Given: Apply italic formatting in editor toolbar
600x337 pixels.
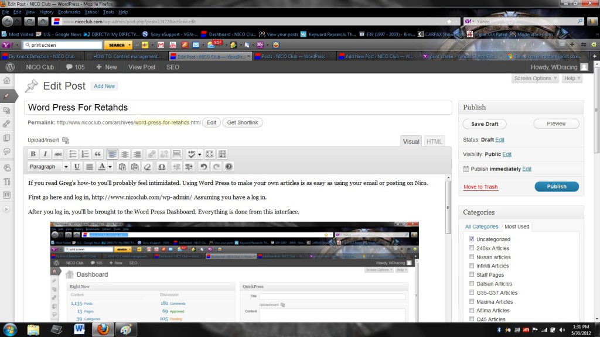Looking at the screenshot, I should [45, 154].
